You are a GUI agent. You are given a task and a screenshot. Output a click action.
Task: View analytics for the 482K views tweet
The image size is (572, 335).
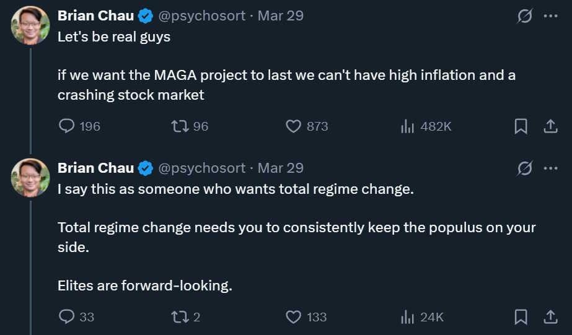pyautogui.click(x=407, y=126)
